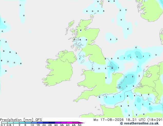
Task: Click the "(18+291" forecast offset text
Action: tap(155, 120)
